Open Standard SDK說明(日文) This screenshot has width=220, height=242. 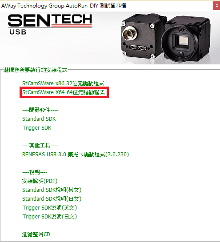[x=52, y=199]
